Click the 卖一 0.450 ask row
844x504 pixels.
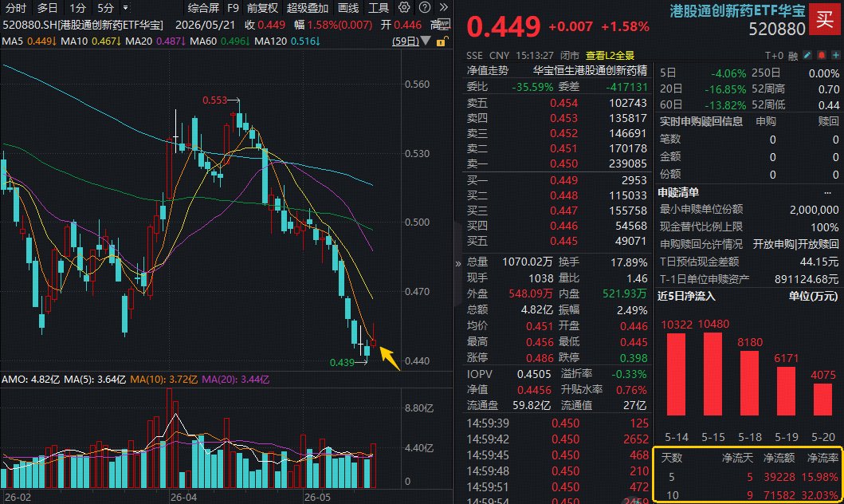[x=556, y=163]
